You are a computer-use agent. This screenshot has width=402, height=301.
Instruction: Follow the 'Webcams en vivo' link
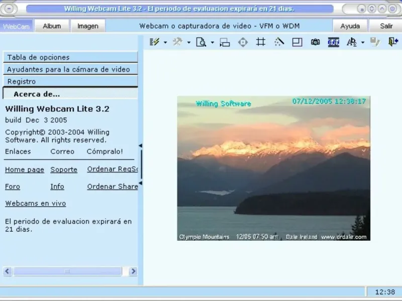35,203
